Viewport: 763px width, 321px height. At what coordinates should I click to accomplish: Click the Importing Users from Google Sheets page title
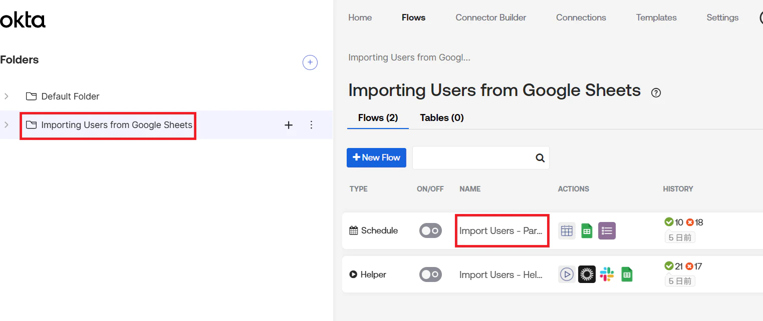click(x=494, y=90)
